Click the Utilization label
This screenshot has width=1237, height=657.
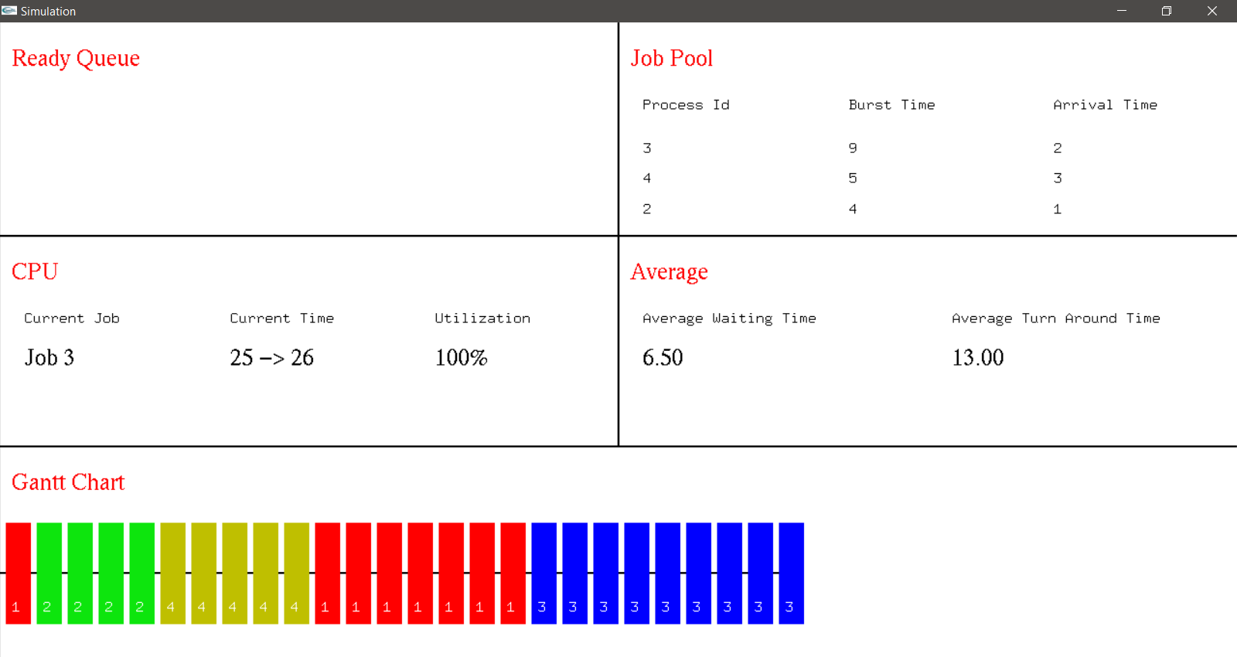click(x=482, y=318)
